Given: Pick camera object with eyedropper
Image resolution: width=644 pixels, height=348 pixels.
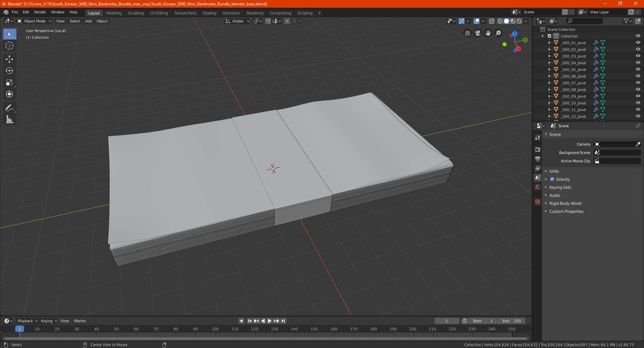Looking at the screenshot, I should pyautogui.click(x=638, y=144).
